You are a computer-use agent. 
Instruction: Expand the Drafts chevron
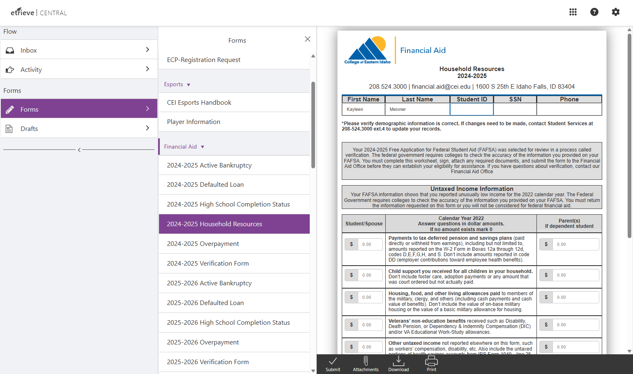point(147,128)
